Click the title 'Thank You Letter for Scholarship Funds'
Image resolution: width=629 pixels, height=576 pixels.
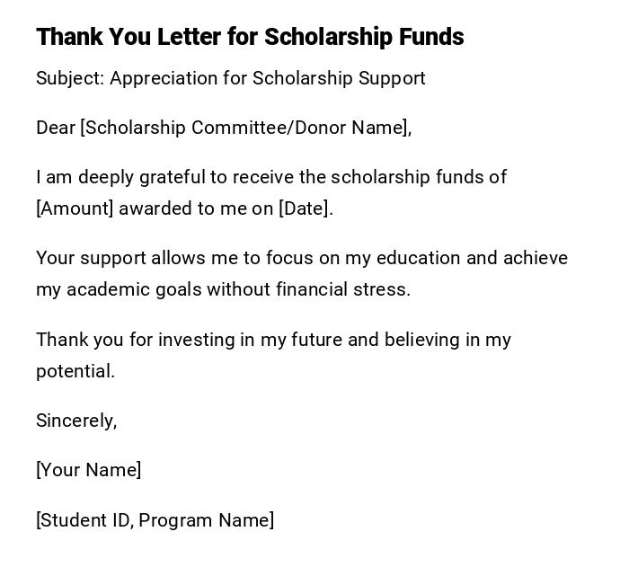click(x=250, y=37)
